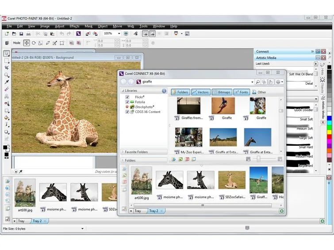
Task: Choose the Text tool in toolbox
Action: (x=7, y=96)
